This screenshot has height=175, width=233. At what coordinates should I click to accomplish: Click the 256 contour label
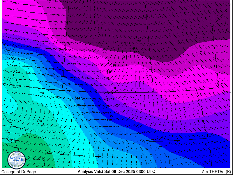pyautogui.click(x=139, y=41)
